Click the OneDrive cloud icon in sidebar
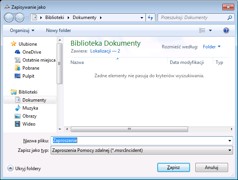 click(x=17, y=52)
